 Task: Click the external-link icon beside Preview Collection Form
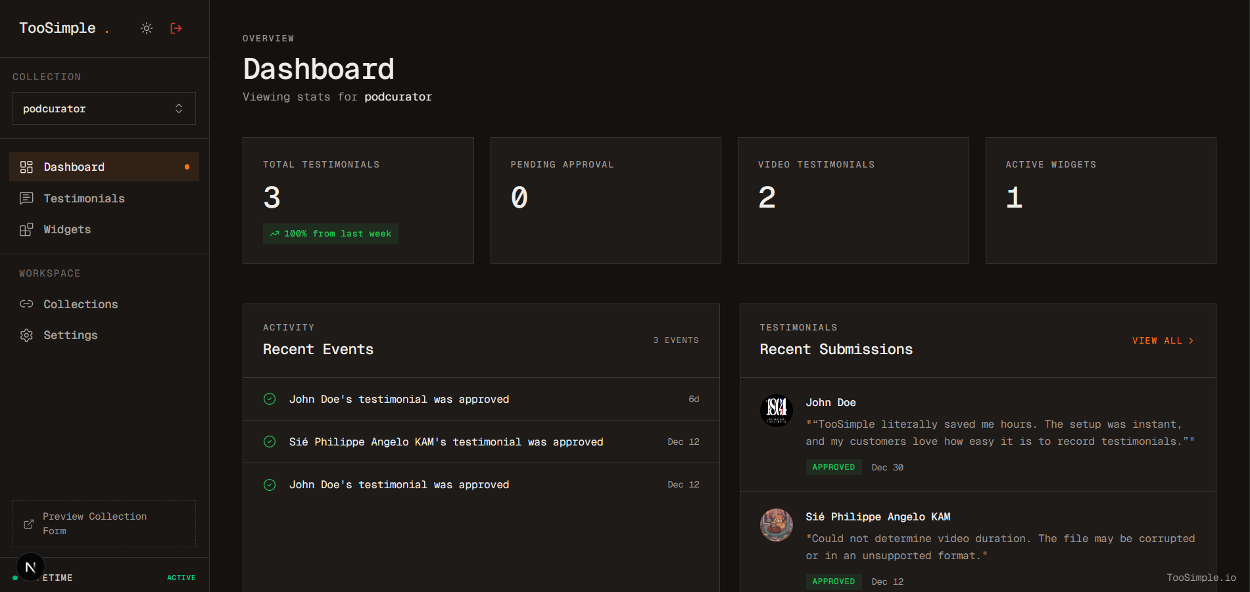28,523
